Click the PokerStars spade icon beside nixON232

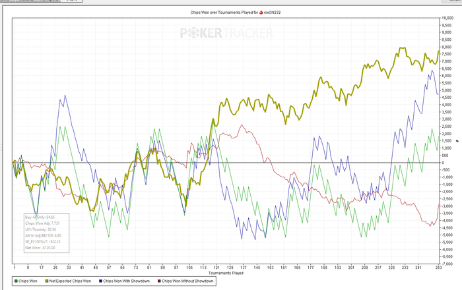click(x=261, y=13)
